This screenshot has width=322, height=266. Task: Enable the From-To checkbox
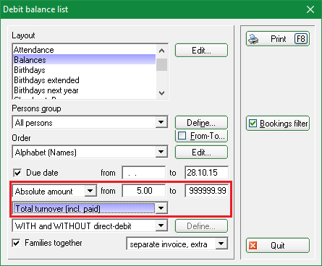coord(182,136)
